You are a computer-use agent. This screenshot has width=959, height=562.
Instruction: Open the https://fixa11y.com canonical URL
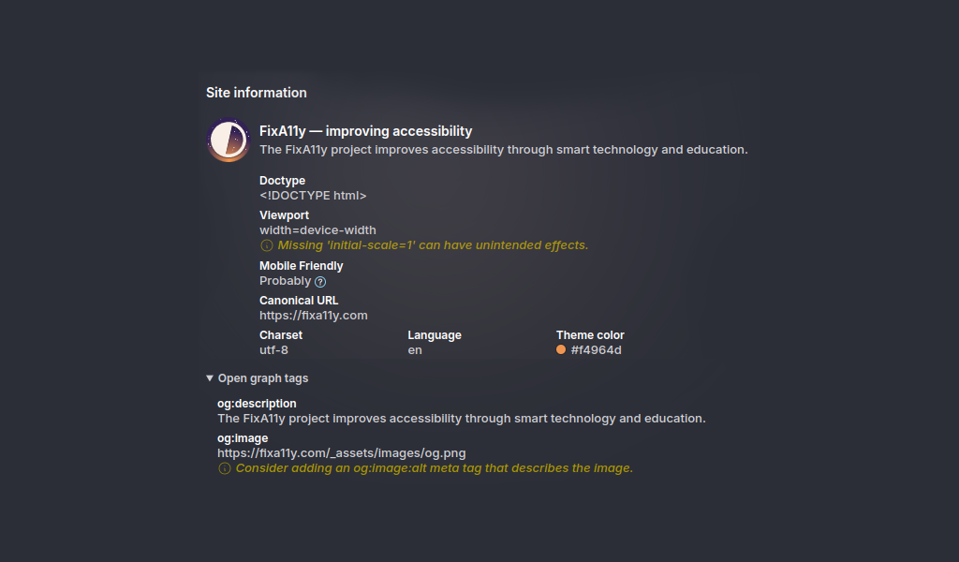click(313, 316)
